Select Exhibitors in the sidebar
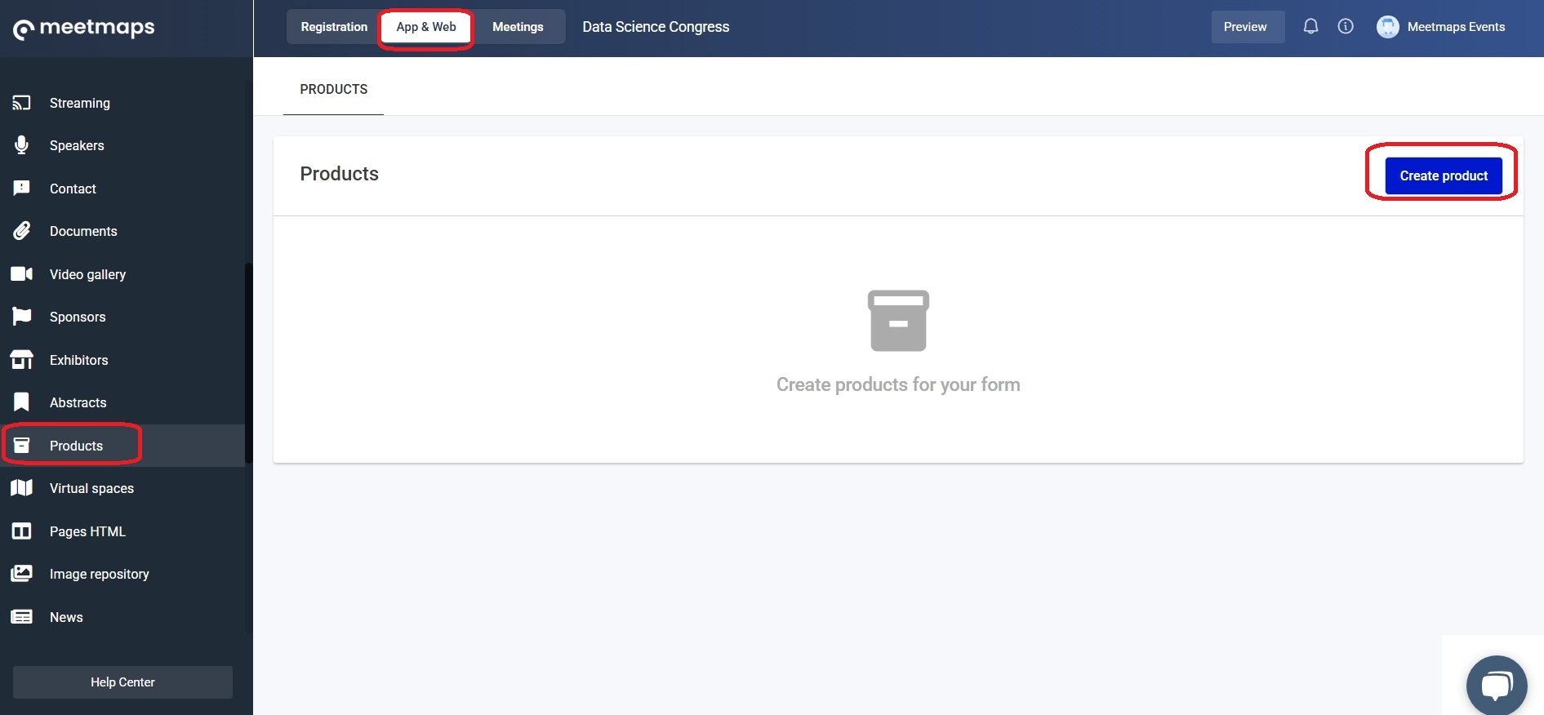This screenshot has width=1544, height=715. (122, 360)
